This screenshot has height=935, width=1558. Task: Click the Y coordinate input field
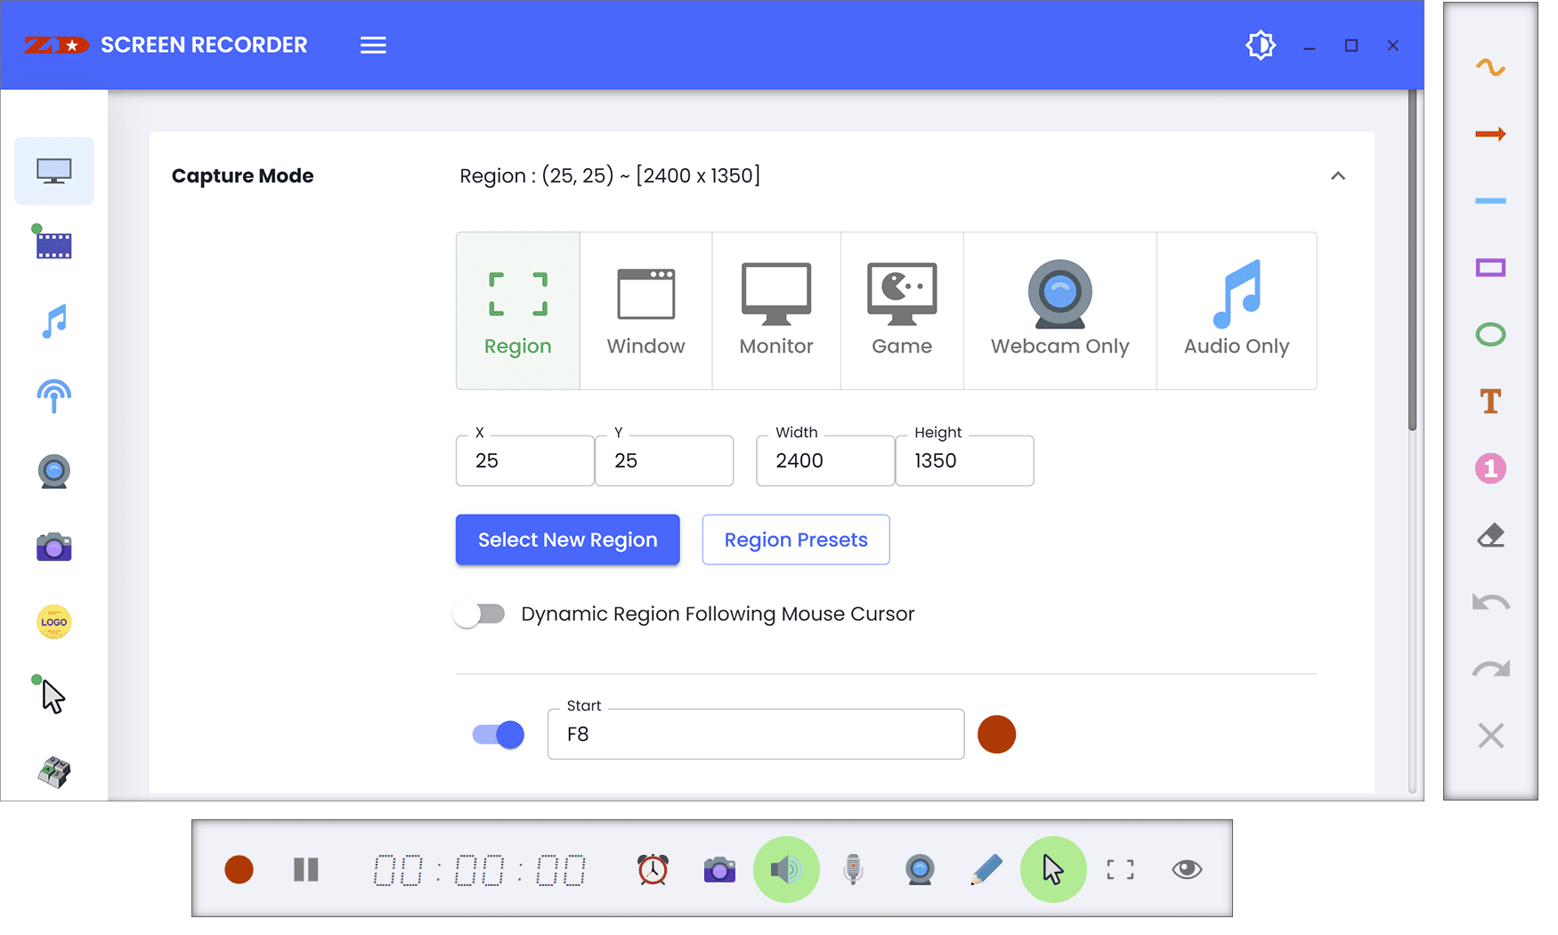[664, 460]
